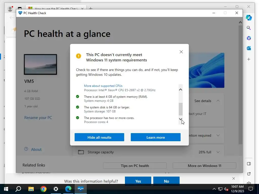259x194 pixels.
Task: Click the network tray icon
Action: pyautogui.click(x=220, y=189)
